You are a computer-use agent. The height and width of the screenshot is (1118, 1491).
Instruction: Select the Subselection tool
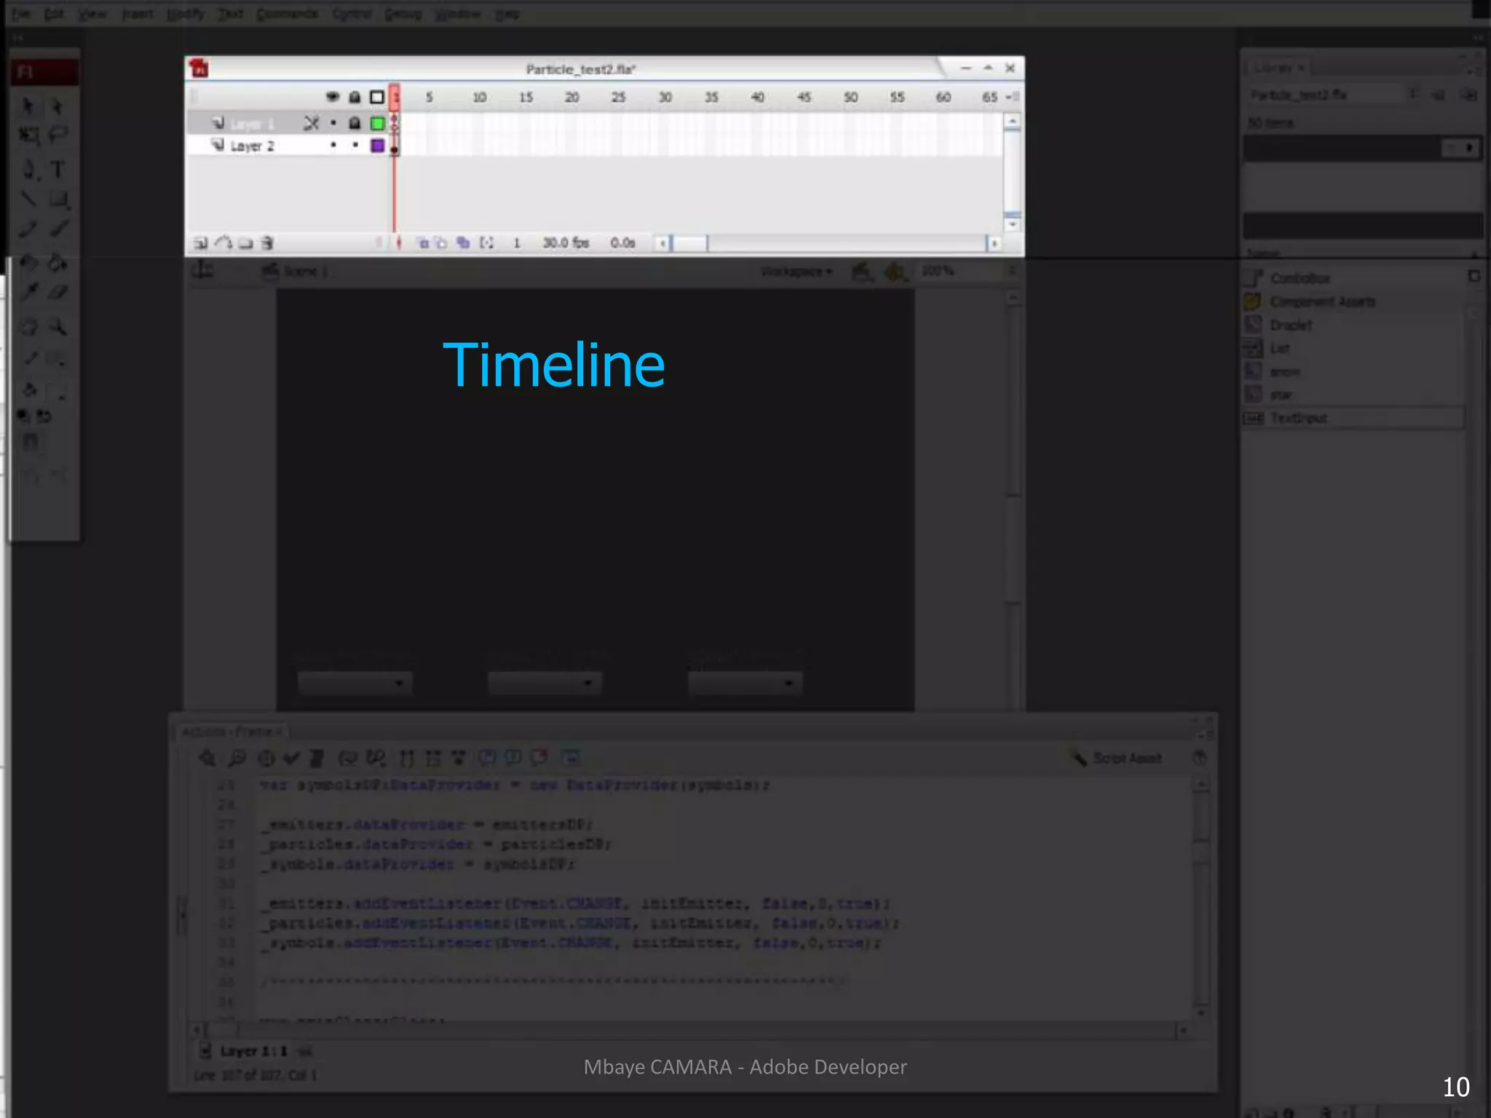point(57,107)
